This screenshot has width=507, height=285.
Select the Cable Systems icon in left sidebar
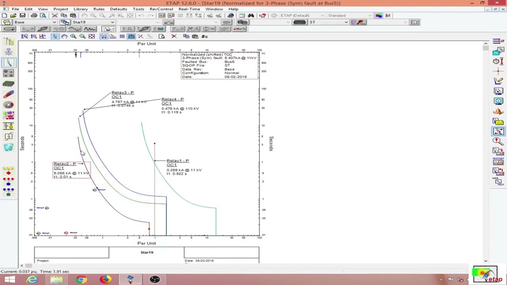tap(9, 94)
